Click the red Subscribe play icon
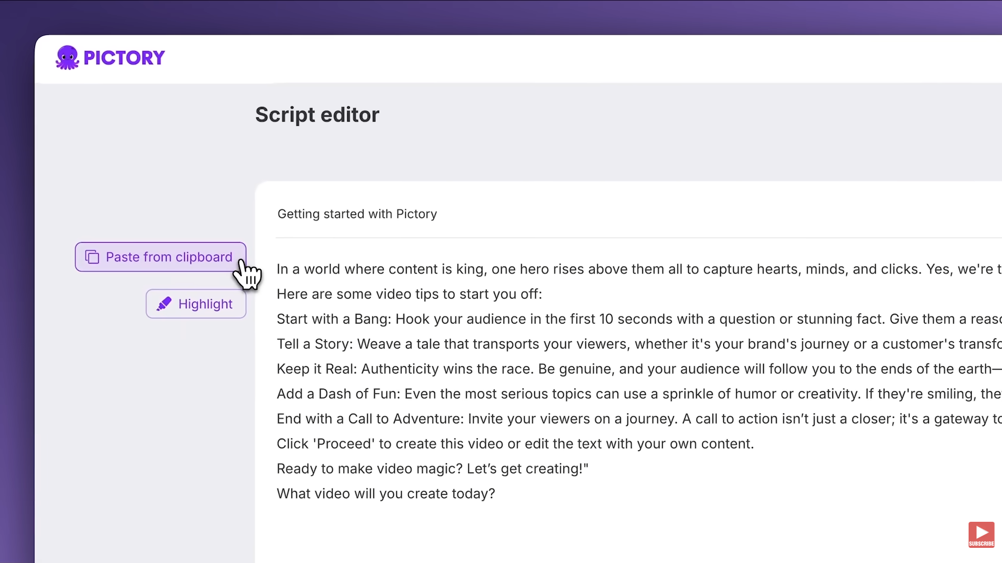Viewport: 1002px width, 563px height. click(x=981, y=534)
